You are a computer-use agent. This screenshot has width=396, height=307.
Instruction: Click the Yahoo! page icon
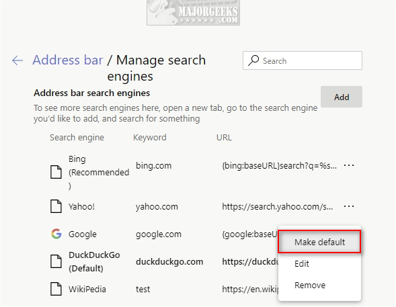(56, 206)
